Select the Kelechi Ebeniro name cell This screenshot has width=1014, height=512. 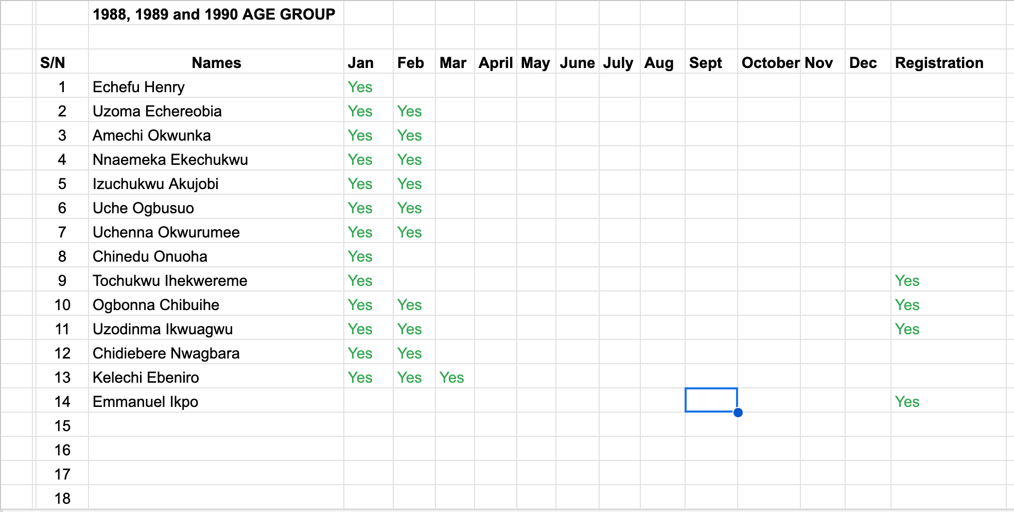click(x=146, y=378)
